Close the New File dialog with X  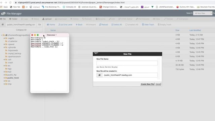tap(96, 53)
